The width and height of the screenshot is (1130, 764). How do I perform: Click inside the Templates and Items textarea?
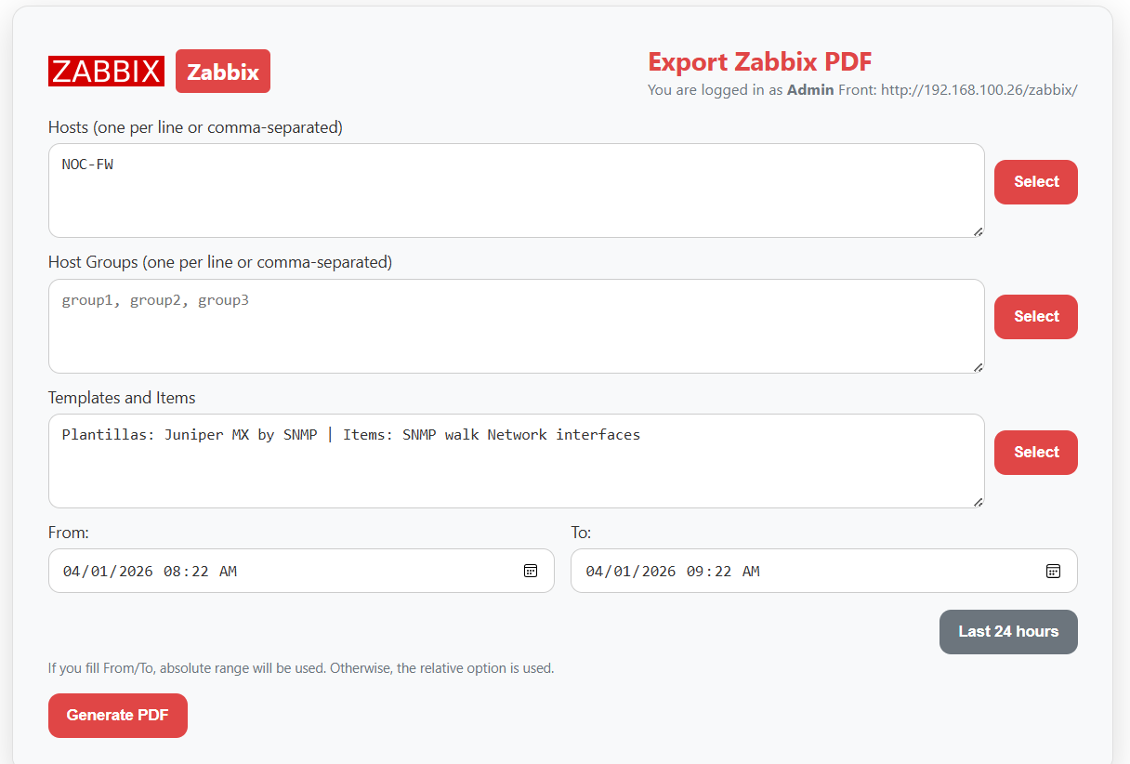[x=516, y=462]
